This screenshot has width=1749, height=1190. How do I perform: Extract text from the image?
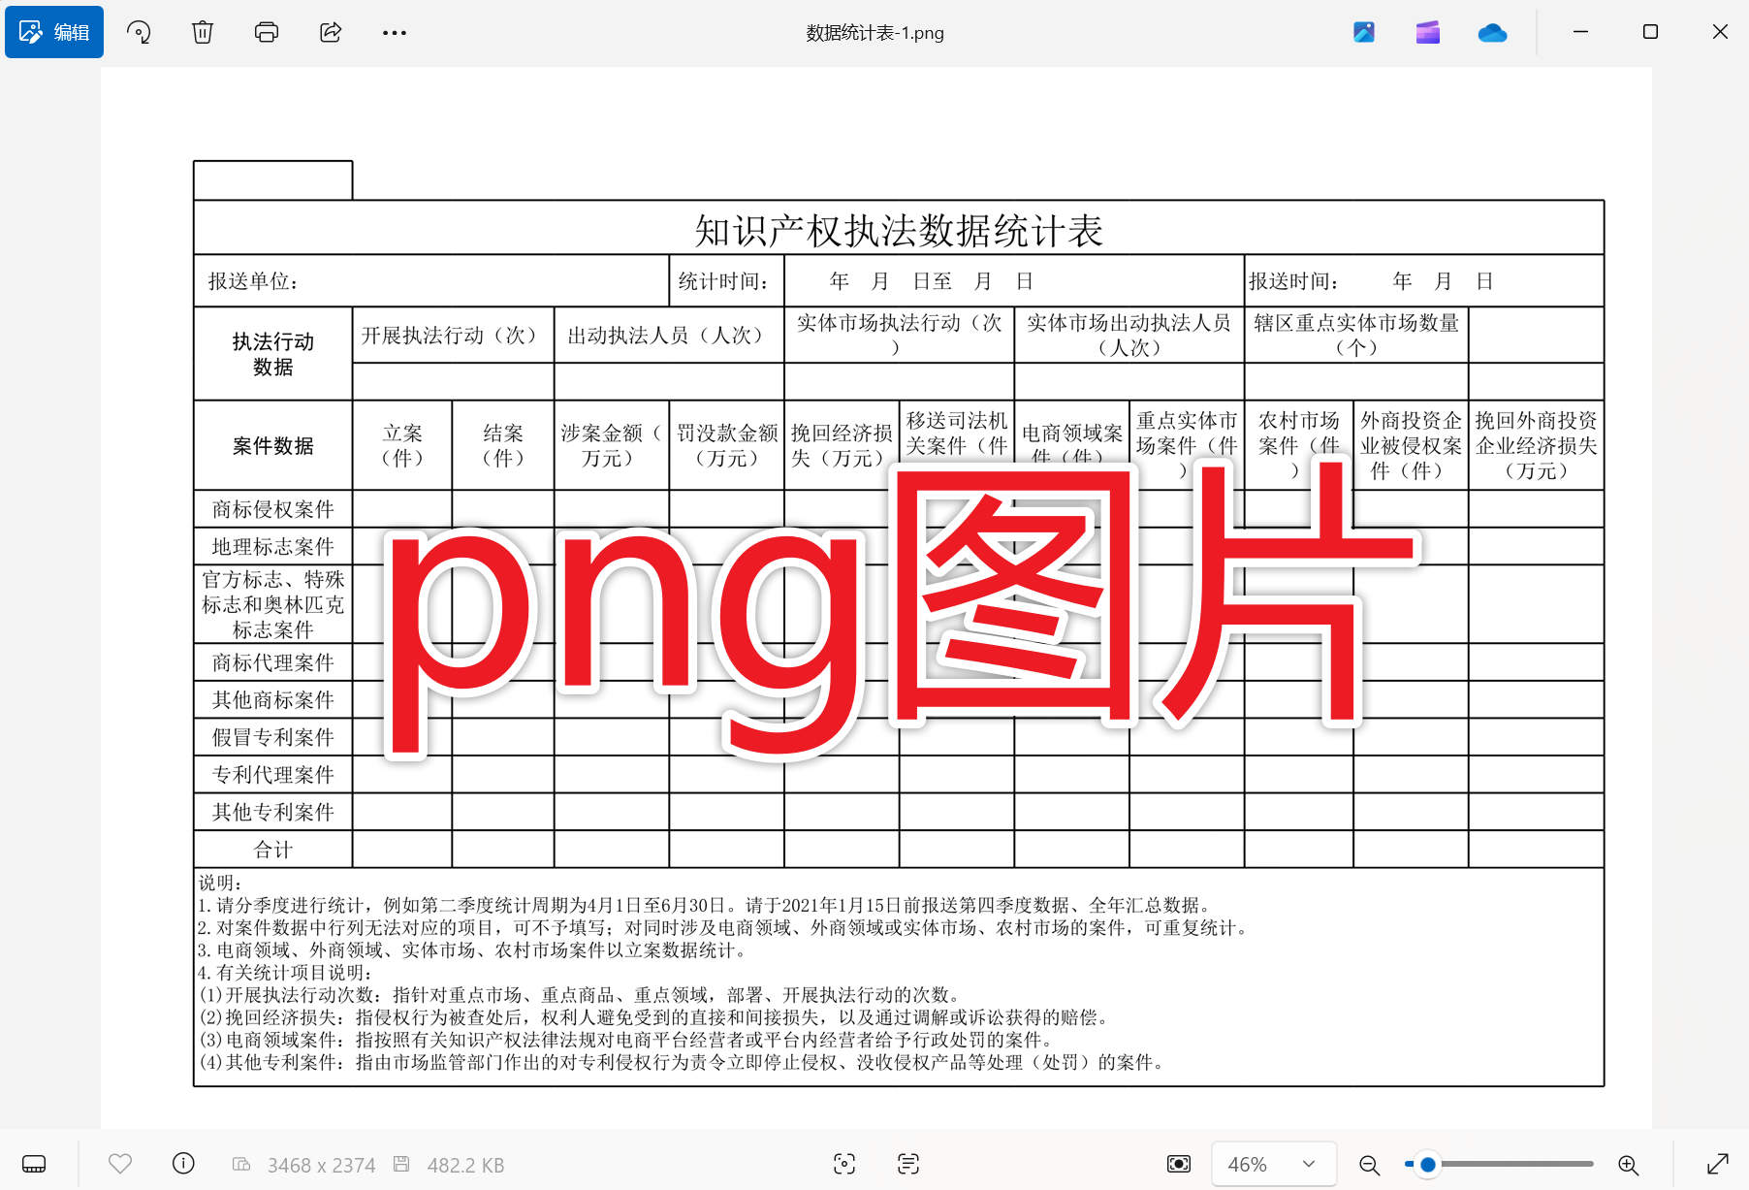click(x=906, y=1164)
